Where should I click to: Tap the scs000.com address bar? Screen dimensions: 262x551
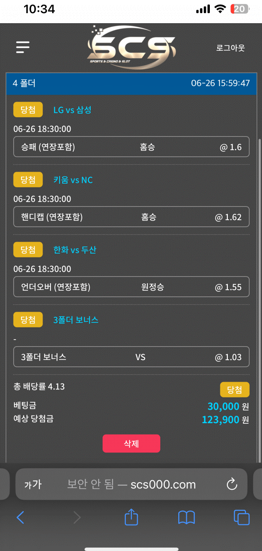131,484
